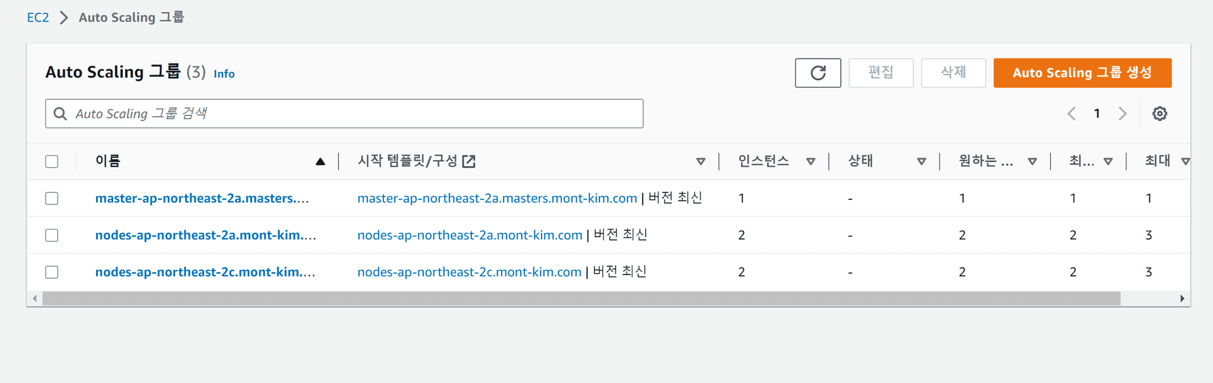Sort by 인스턴스 column arrow
This screenshot has height=383, width=1213.
(x=811, y=162)
